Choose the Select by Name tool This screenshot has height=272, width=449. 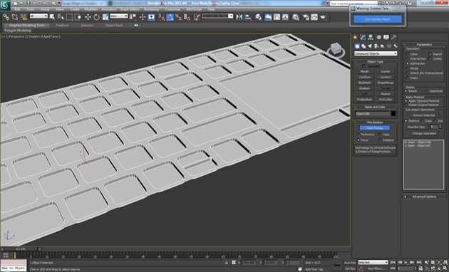pyautogui.click(x=61, y=17)
